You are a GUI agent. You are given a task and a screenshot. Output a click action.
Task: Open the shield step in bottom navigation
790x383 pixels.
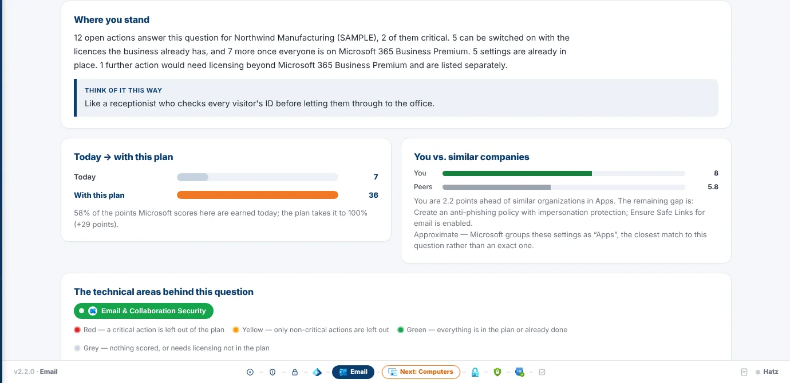point(272,372)
